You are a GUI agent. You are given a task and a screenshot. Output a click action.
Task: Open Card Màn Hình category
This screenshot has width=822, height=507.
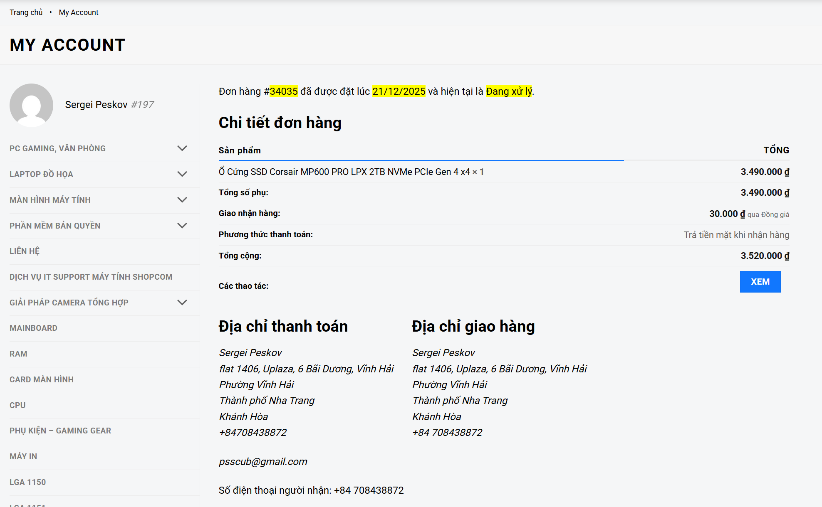[x=42, y=379]
